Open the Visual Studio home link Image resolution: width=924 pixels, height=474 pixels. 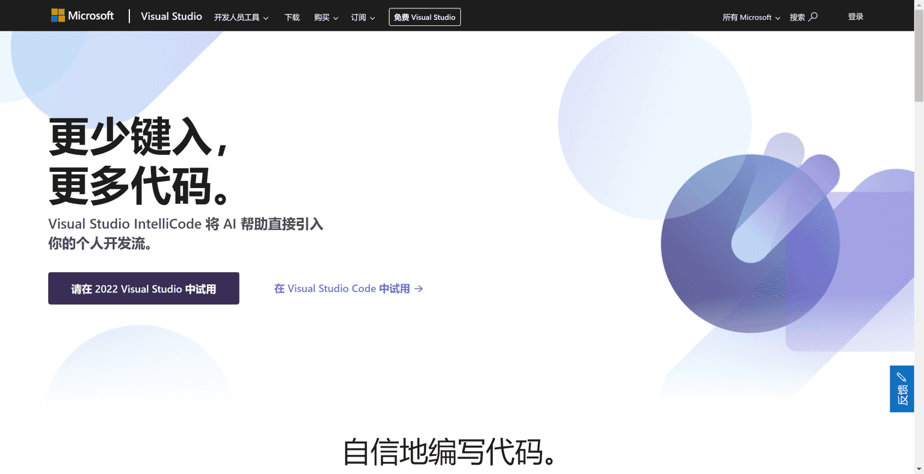[x=171, y=16]
